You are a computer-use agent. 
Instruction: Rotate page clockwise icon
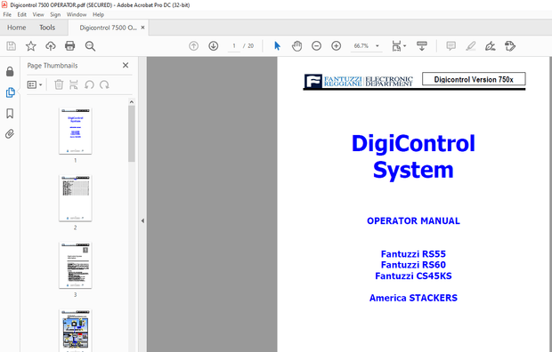[x=104, y=84]
